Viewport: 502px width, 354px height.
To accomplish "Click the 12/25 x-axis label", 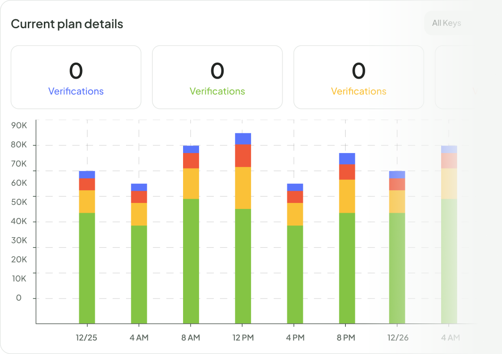I will click(86, 338).
